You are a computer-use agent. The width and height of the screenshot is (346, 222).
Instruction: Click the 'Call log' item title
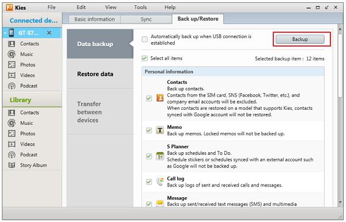pyautogui.click(x=175, y=179)
